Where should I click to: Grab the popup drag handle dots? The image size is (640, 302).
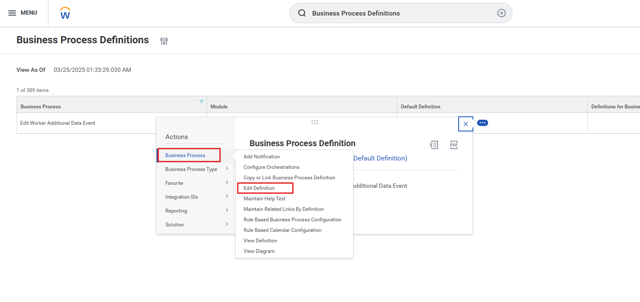pyautogui.click(x=315, y=122)
